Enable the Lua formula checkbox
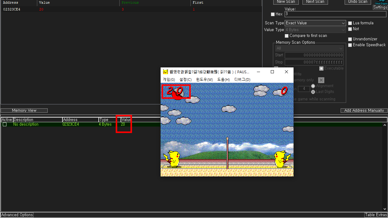The image size is (388, 218). [350, 23]
